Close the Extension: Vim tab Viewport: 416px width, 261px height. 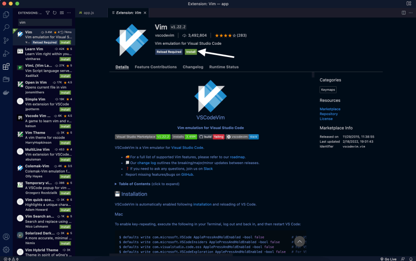(x=145, y=13)
